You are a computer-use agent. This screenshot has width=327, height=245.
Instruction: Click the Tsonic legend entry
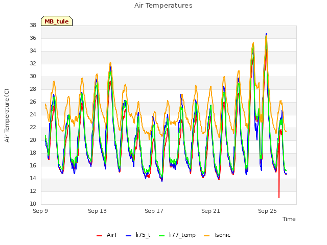[217, 235]
